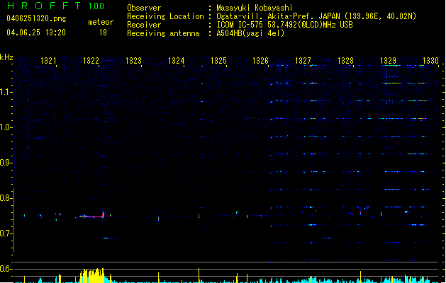This screenshot has width=446, height=283.
Task: Click the 1.0 kHz frequency label
Action: 6,127
